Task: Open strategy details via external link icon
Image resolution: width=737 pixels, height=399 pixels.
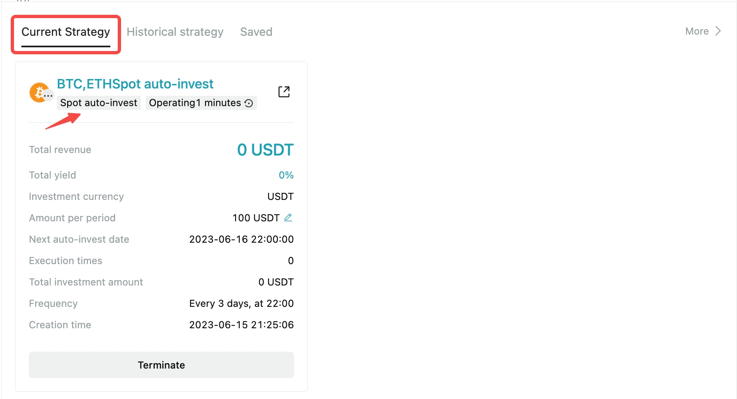Action: click(284, 91)
